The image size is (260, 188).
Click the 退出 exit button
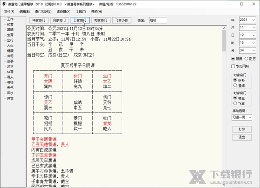(x=242, y=137)
